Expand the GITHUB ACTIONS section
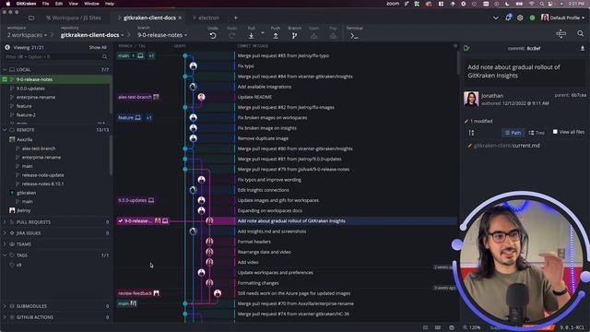590x332 pixels. (5, 317)
